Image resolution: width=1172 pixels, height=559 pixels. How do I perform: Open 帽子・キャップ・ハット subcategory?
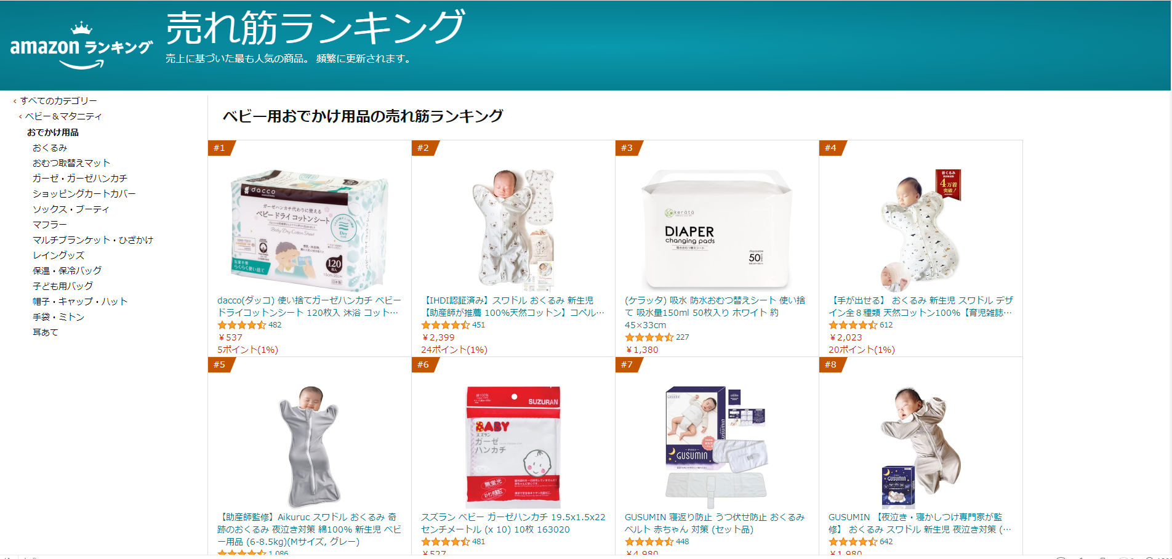[80, 302]
